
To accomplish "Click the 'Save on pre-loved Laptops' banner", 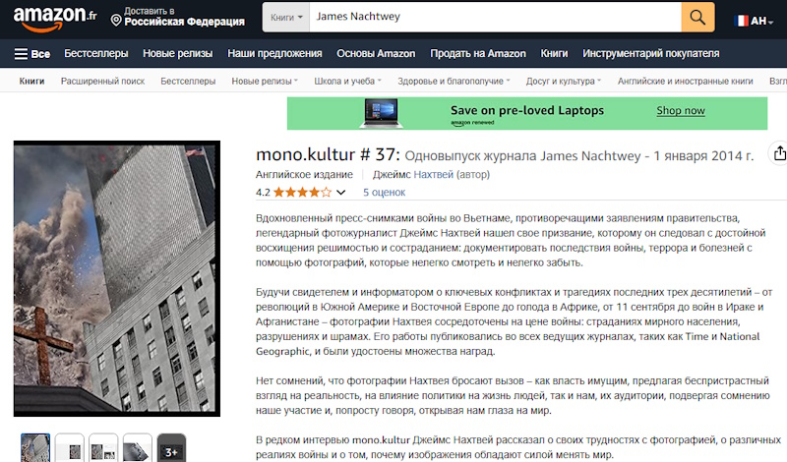I will coord(527,113).
